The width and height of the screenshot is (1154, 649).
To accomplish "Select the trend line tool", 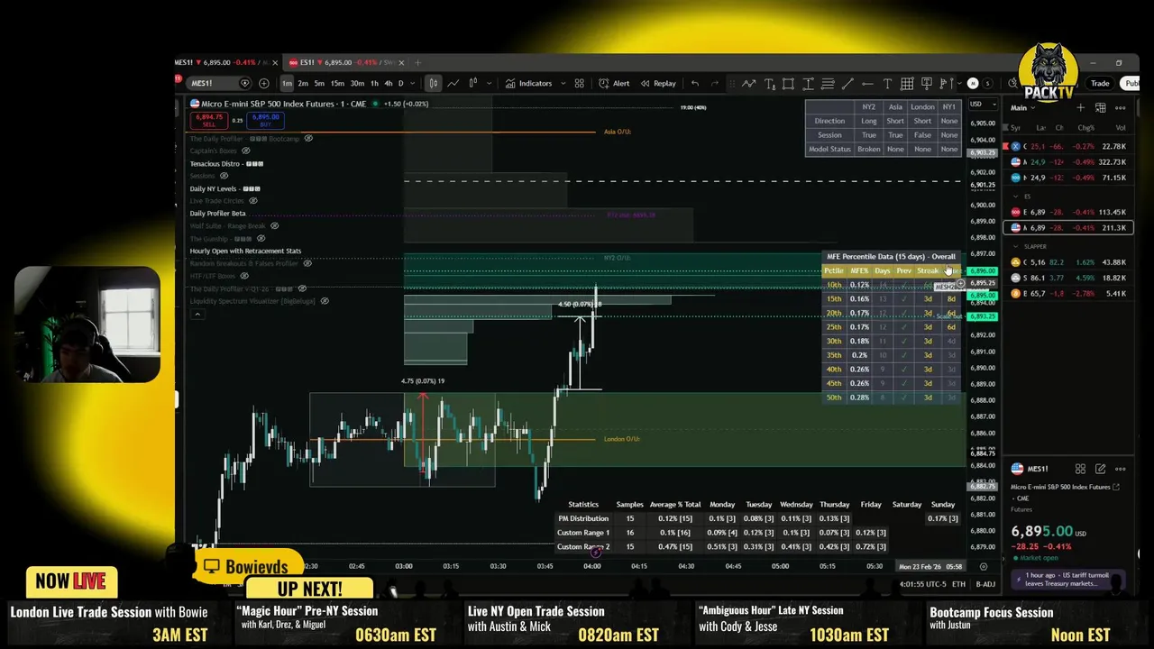I will point(847,83).
